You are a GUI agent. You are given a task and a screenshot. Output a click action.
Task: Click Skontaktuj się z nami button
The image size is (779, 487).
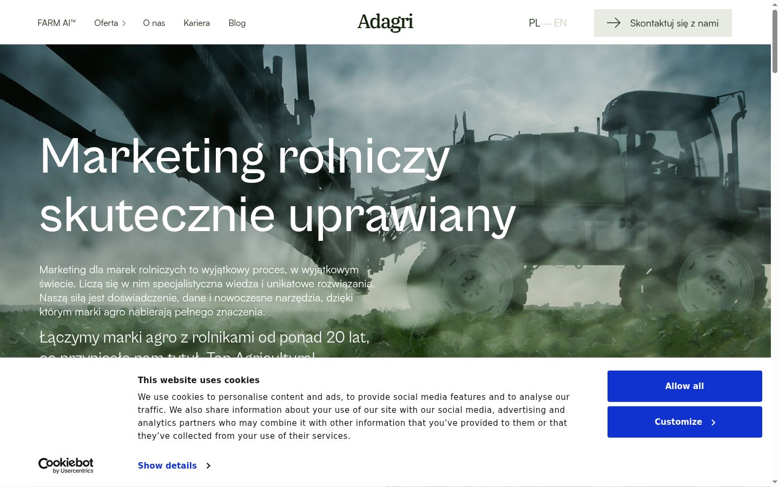click(663, 23)
